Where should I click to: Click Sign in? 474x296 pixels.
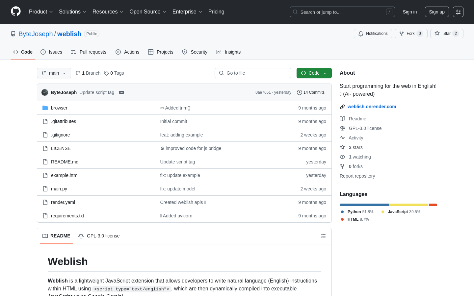coord(410,12)
